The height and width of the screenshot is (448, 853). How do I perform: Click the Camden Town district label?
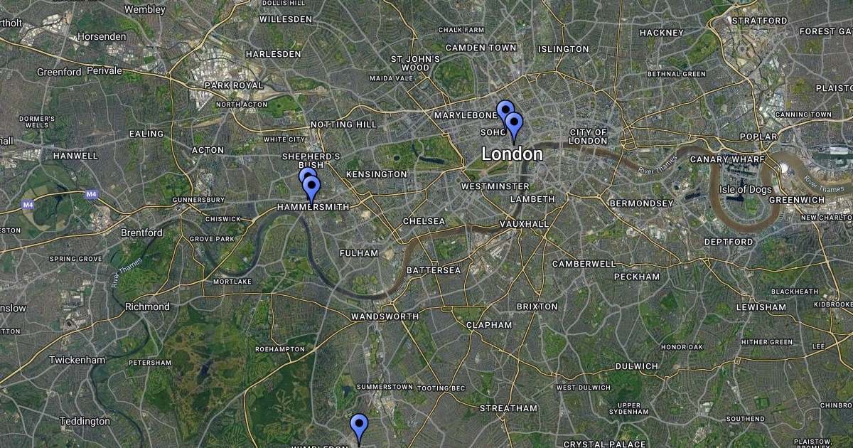[x=481, y=48]
